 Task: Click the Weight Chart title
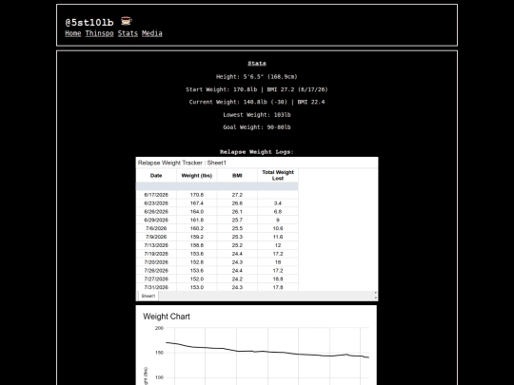coord(167,317)
